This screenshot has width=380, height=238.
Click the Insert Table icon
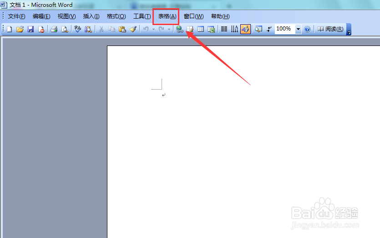coord(201,29)
